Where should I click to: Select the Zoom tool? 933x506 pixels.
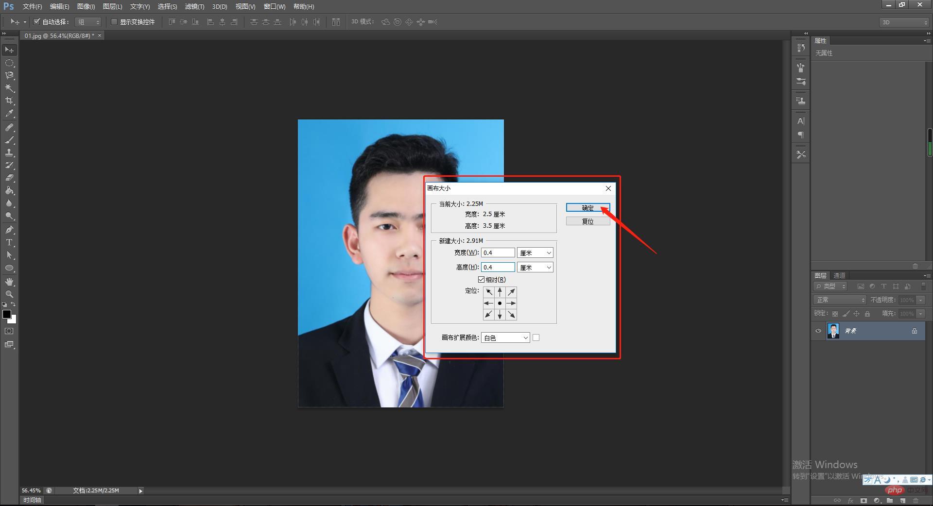(9, 294)
